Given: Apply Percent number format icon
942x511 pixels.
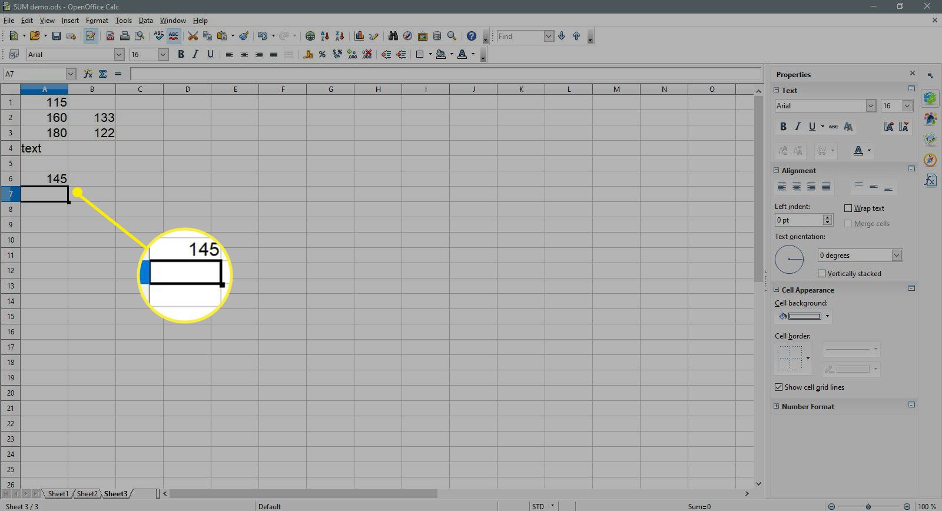Looking at the screenshot, I should (x=322, y=55).
